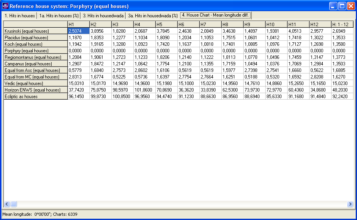Screen dimensions: 357x220
Task: Select cell 1,3773 in Regiomontanus total column
Action: click(x=342, y=57)
